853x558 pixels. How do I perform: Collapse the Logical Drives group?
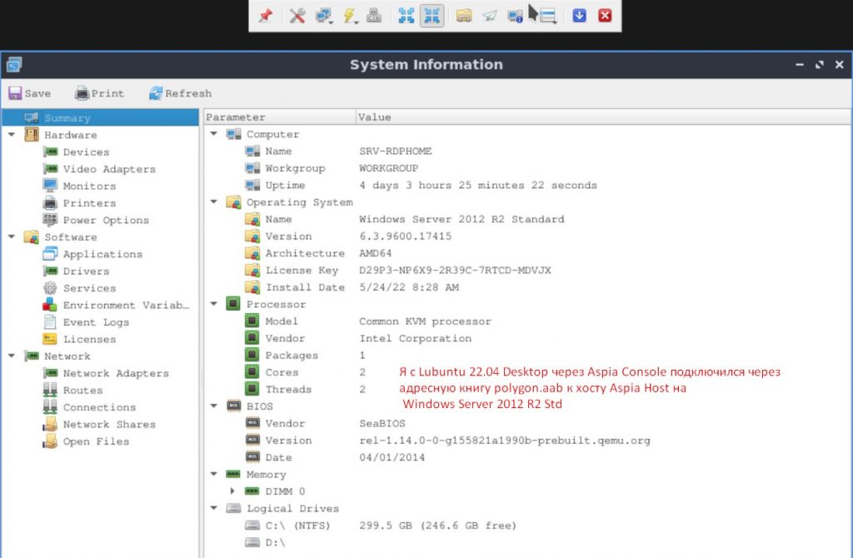(214, 508)
